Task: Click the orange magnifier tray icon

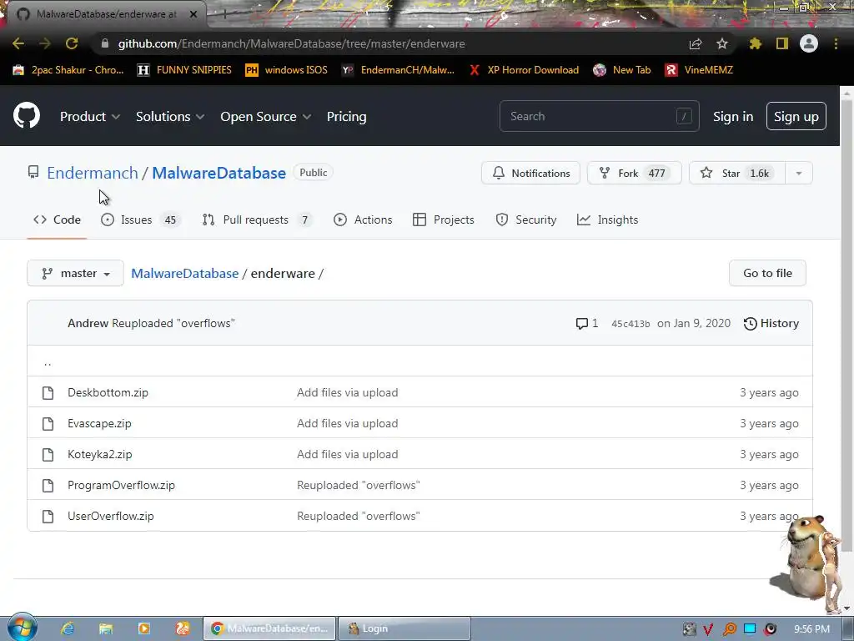Action: (x=729, y=629)
